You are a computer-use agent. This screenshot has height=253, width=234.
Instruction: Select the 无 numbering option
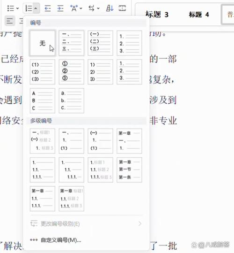click(43, 43)
